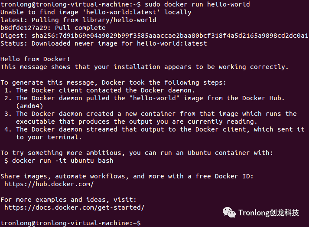Image resolution: width=309 pixels, height=227 pixels.
Task: Click the 'docker run -it ubuntu bash' command
Action: coord(62,161)
